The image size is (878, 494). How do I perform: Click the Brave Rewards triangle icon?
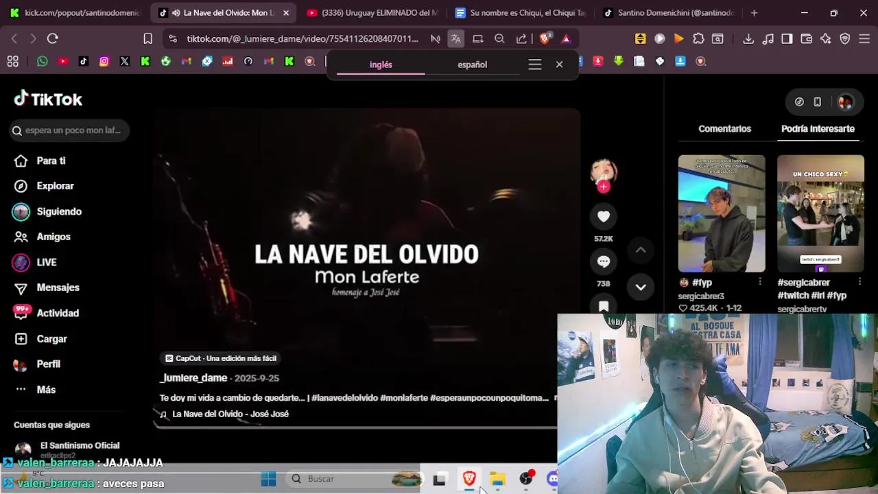tap(566, 38)
